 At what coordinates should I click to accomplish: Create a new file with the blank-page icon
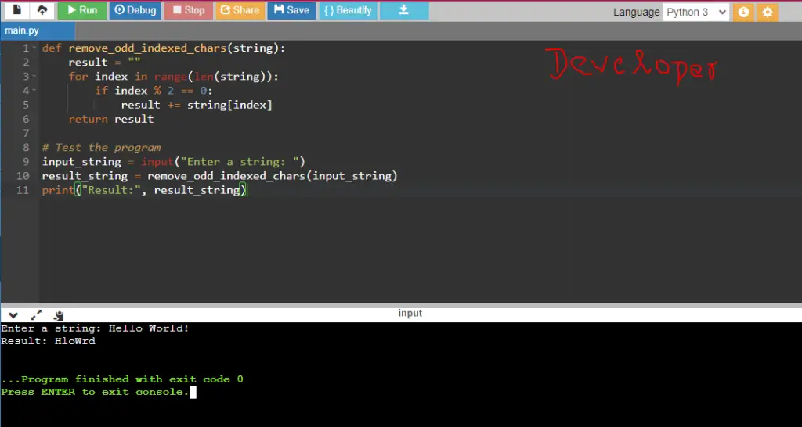click(x=17, y=10)
